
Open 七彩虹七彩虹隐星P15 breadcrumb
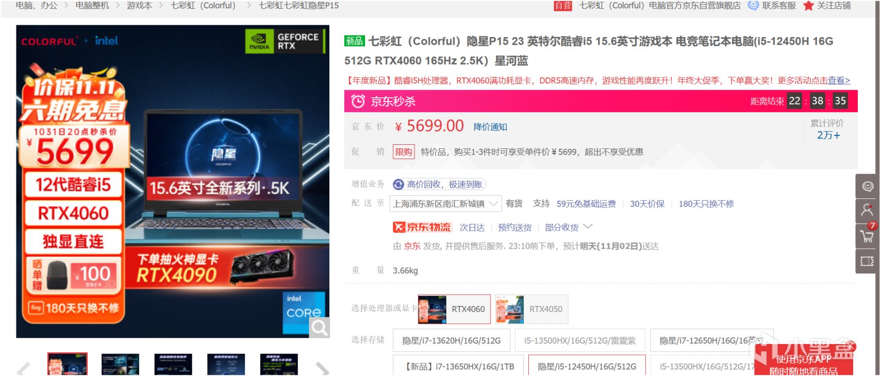298,6
